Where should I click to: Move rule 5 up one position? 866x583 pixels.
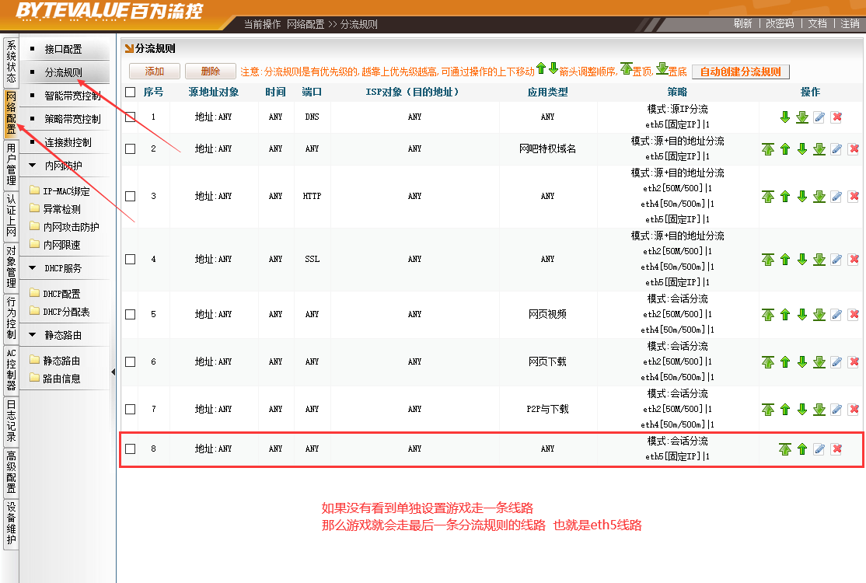pyautogui.click(x=785, y=315)
